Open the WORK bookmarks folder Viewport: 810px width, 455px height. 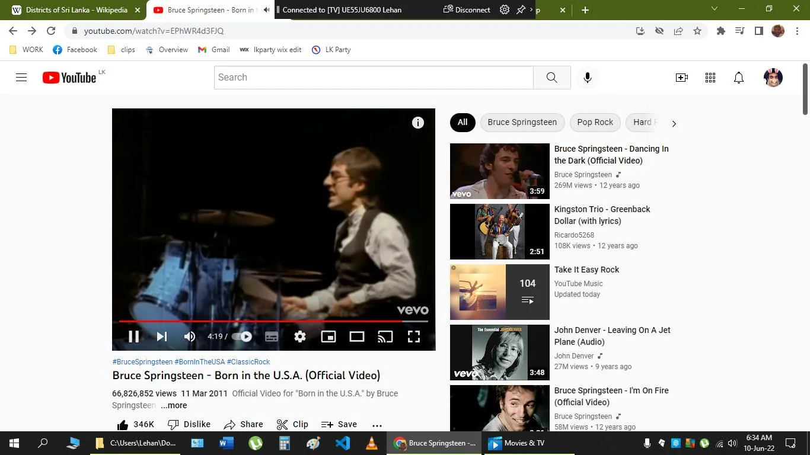(x=27, y=50)
